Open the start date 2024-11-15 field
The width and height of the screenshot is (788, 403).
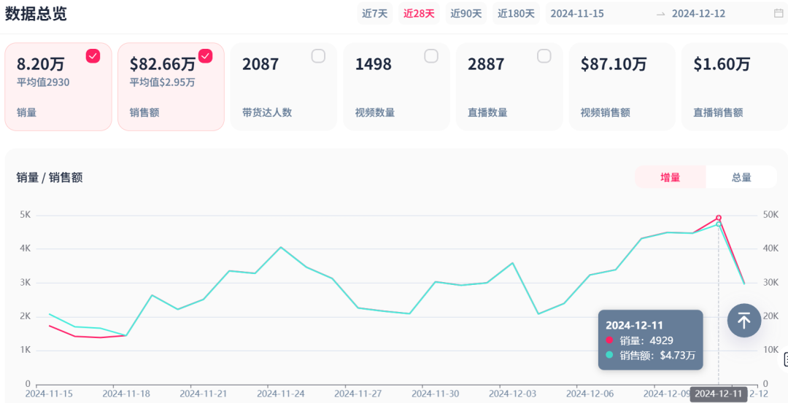point(577,13)
